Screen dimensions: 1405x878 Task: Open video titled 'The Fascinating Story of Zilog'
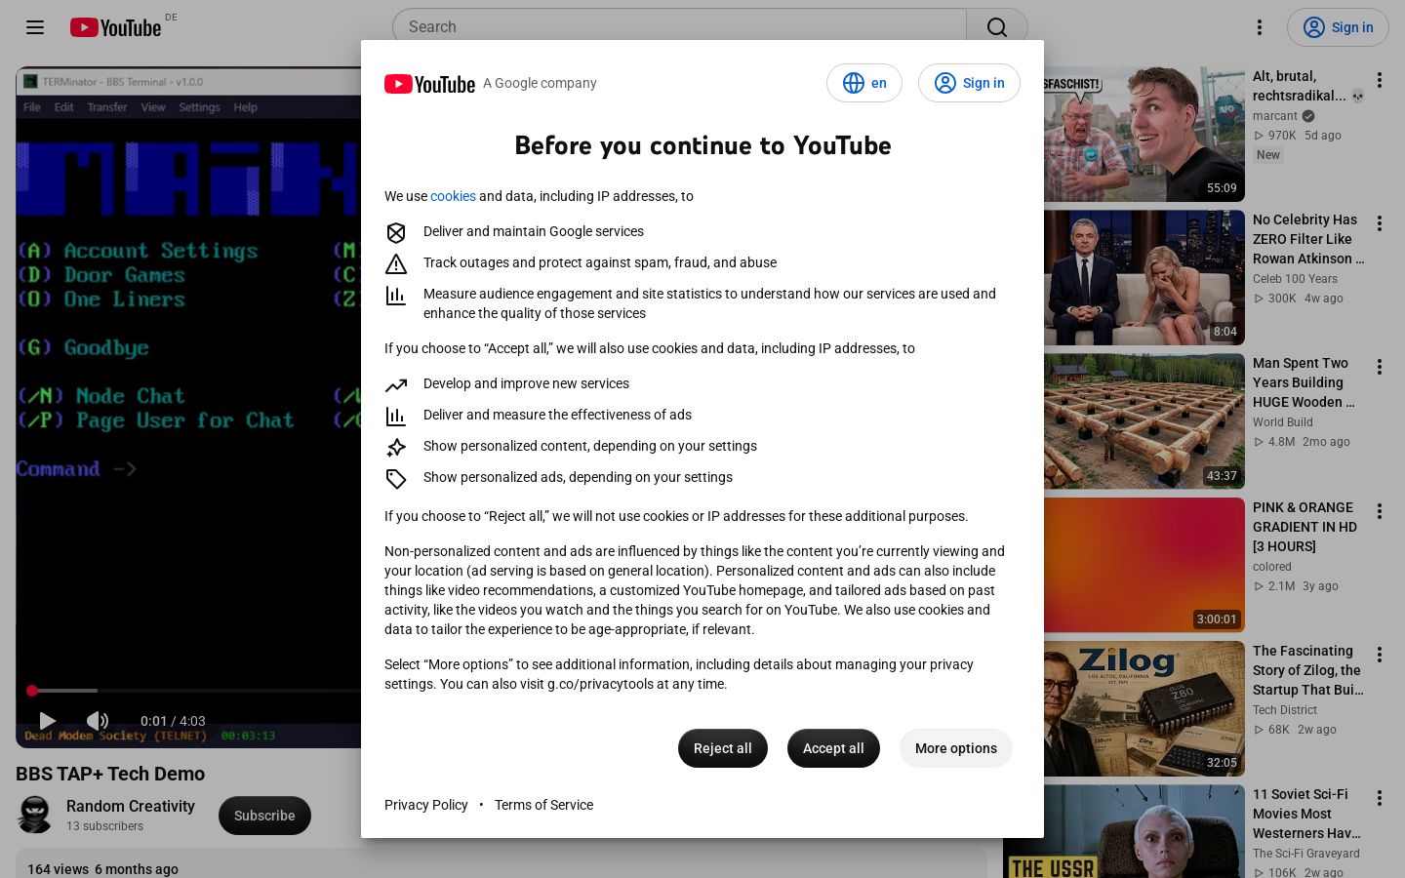[x=1308, y=670]
